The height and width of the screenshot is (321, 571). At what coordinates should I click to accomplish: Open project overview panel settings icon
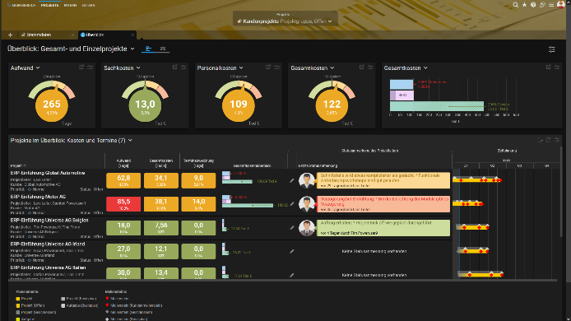tap(557, 140)
